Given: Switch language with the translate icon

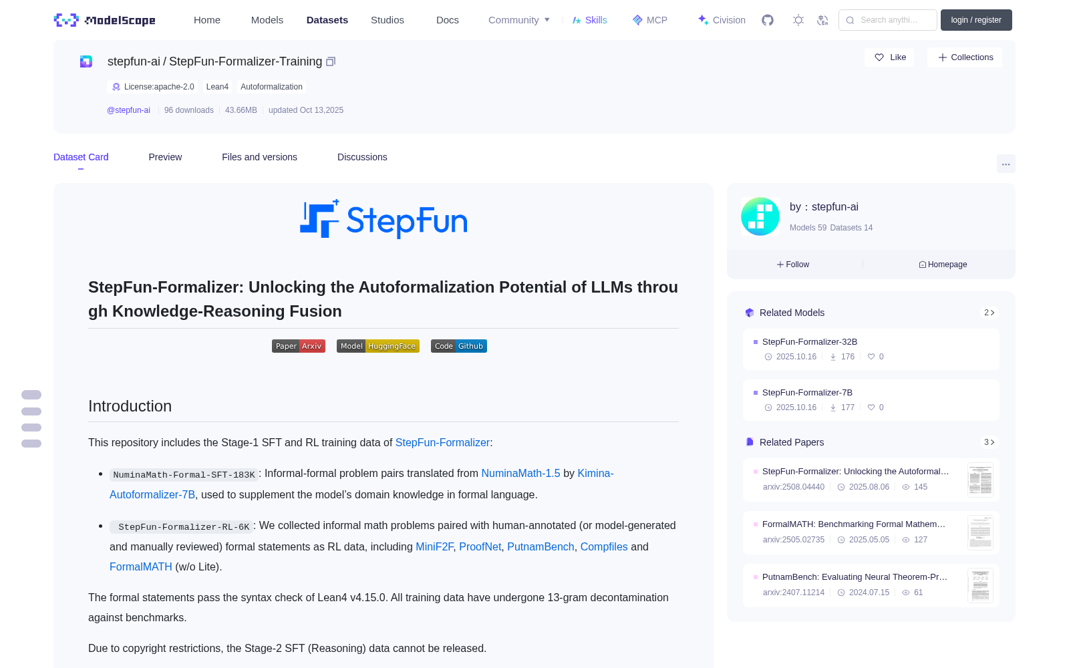Looking at the screenshot, I should 822,20.
